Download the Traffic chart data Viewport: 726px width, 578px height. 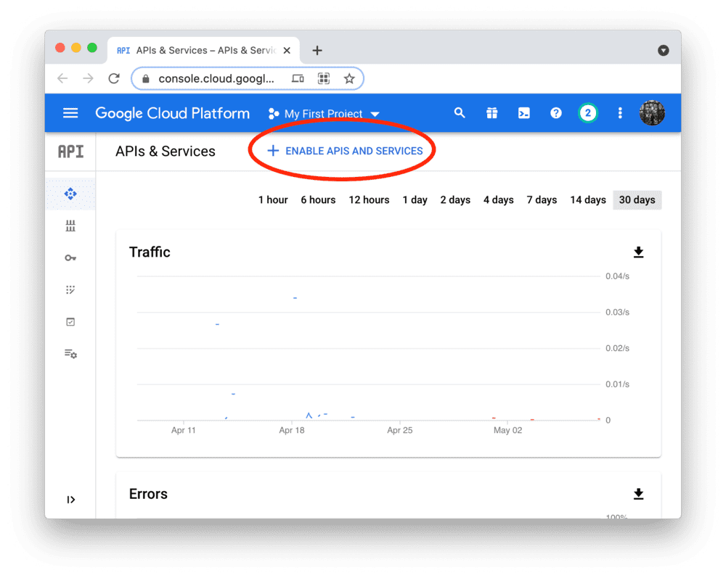pos(638,252)
